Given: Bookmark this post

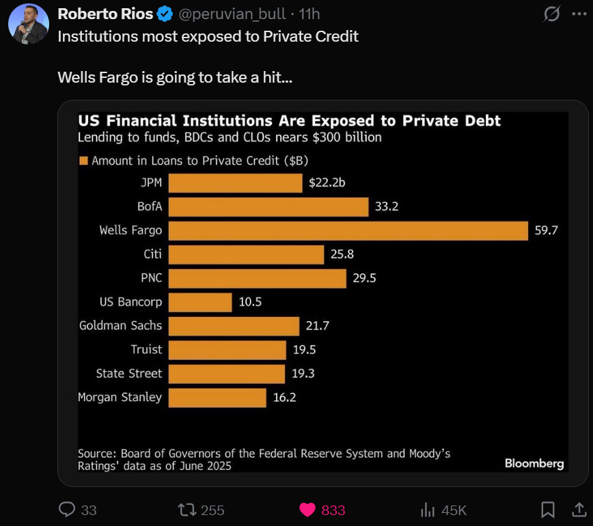Looking at the screenshot, I should click(548, 510).
